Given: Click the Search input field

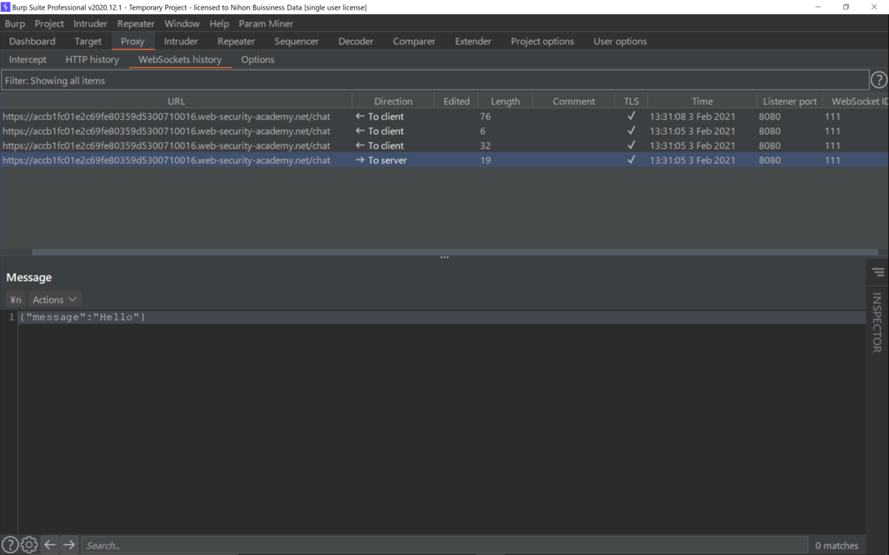Looking at the screenshot, I should (444, 545).
